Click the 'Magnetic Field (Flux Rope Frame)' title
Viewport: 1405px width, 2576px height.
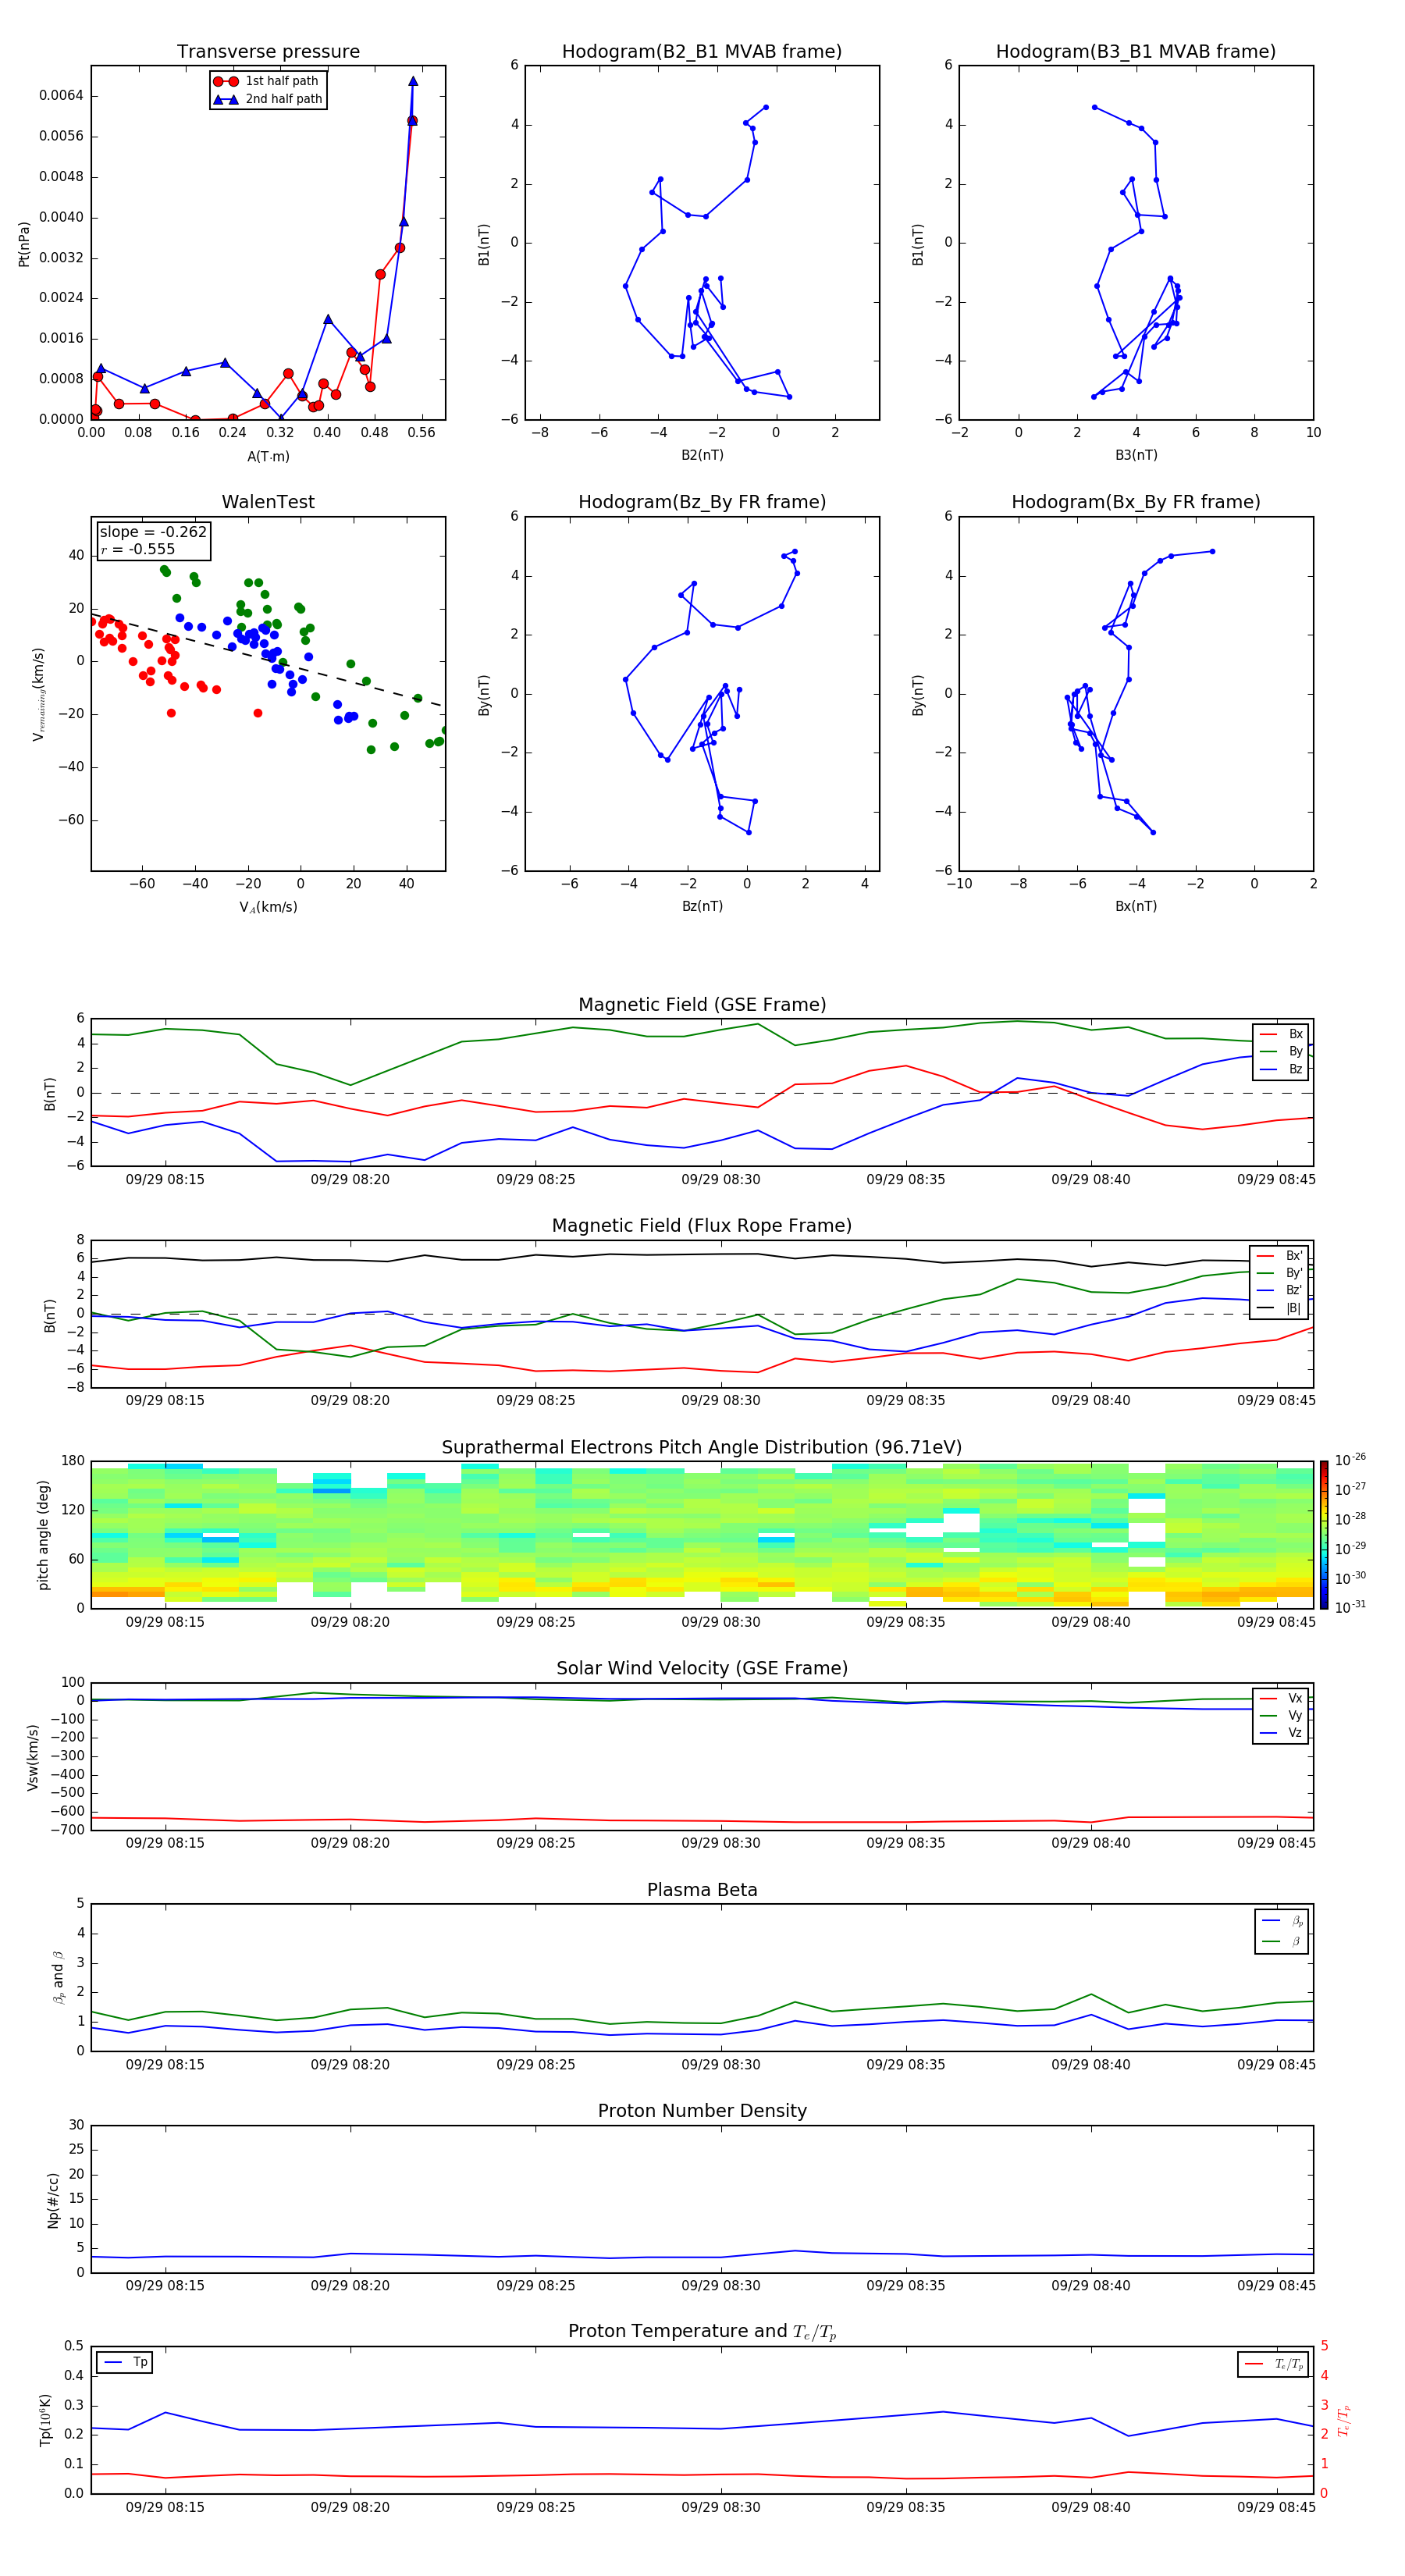[702, 1226]
